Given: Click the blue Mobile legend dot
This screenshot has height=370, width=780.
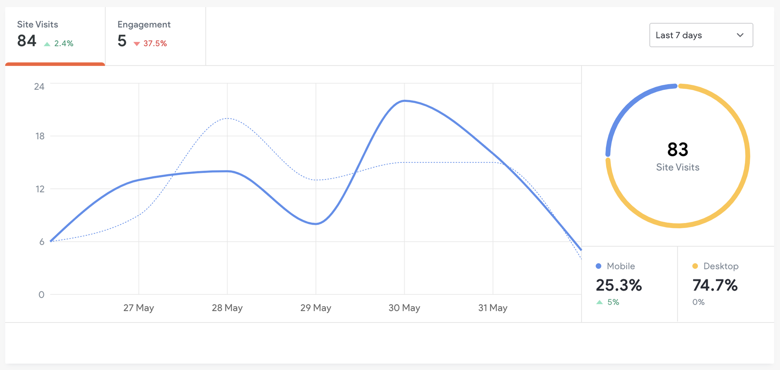Looking at the screenshot, I should pyautogui.click(x=598, y=266).
